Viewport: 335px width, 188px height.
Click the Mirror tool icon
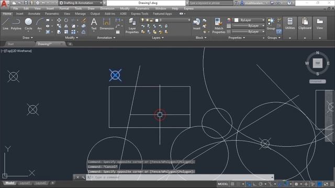pyautogui.click(x=66, y=26)
